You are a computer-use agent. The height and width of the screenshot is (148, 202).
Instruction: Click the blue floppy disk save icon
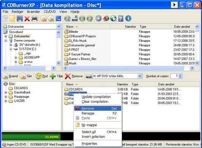(20, 19)
